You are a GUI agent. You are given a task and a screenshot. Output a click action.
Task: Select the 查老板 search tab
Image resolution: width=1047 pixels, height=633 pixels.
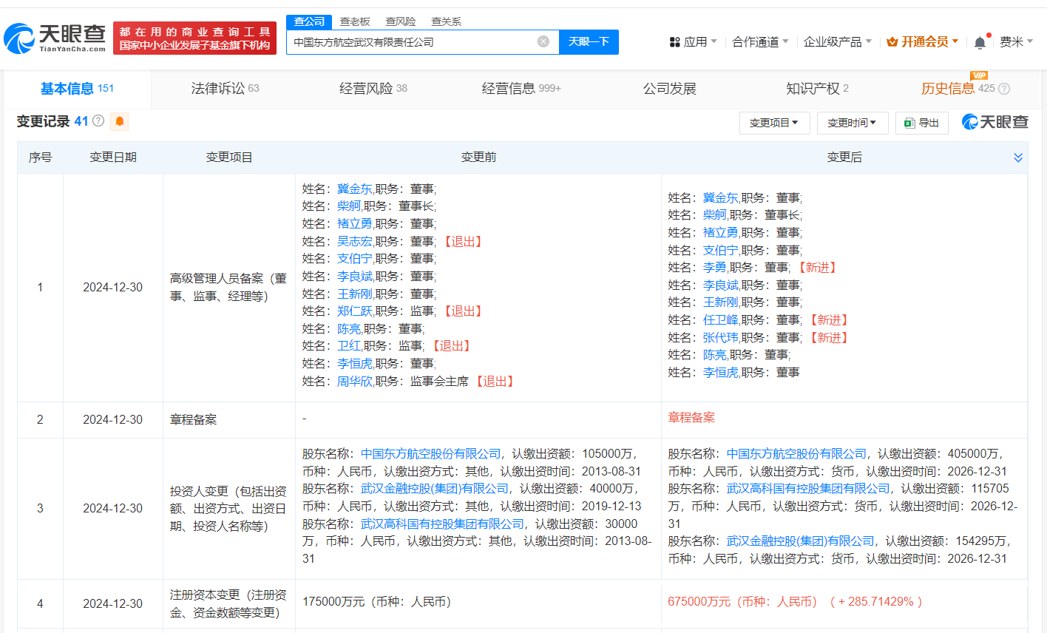pyautogui.click(x=355, y=21)
